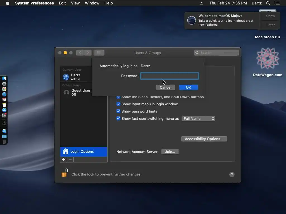
Task: Click the minus button under user list
Action: point(70,160)
